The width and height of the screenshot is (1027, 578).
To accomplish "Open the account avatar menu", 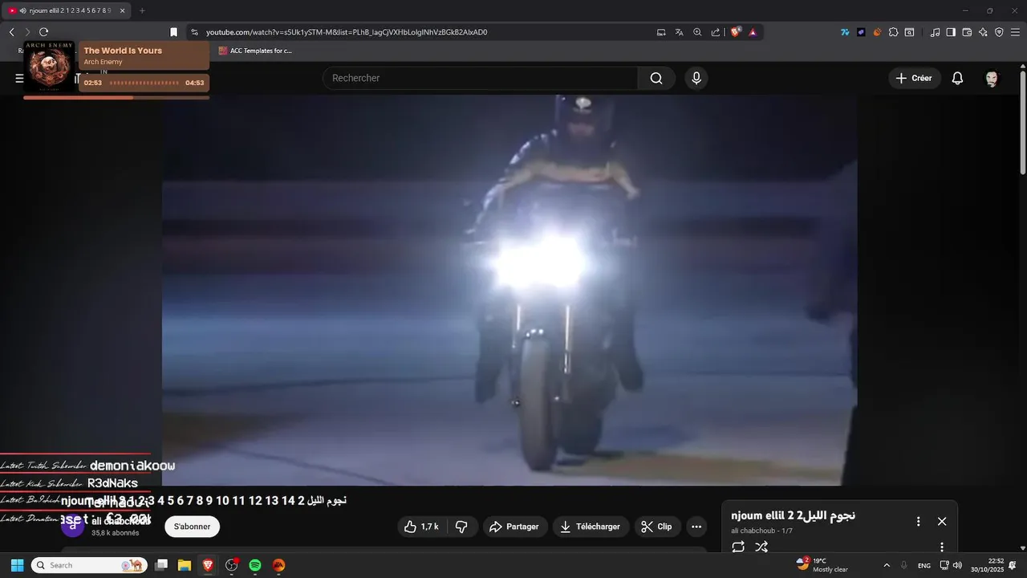I will (992, 78).
